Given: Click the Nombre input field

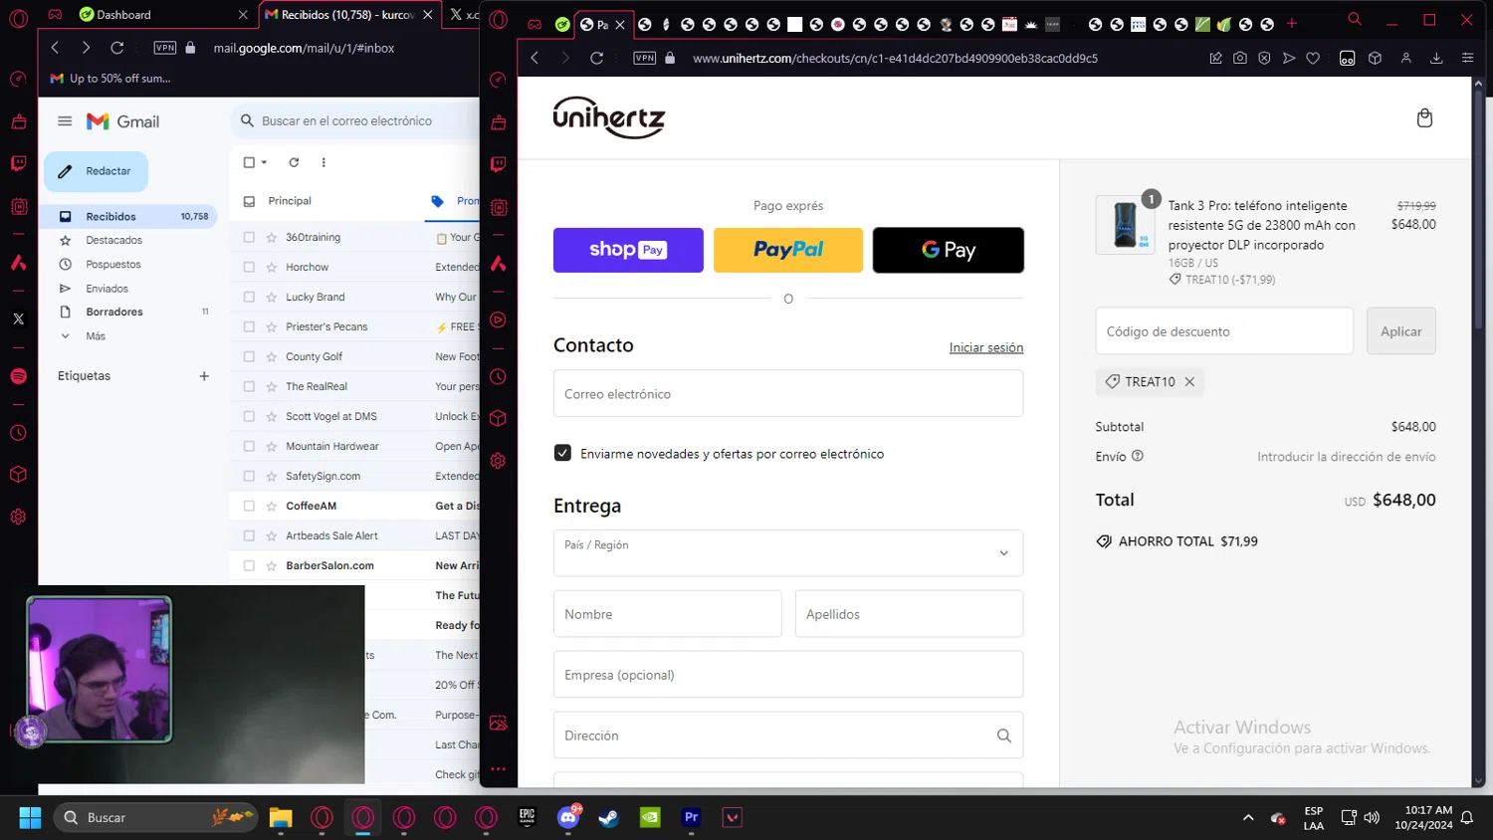Looking at the screenshot, I should point(667,614).
